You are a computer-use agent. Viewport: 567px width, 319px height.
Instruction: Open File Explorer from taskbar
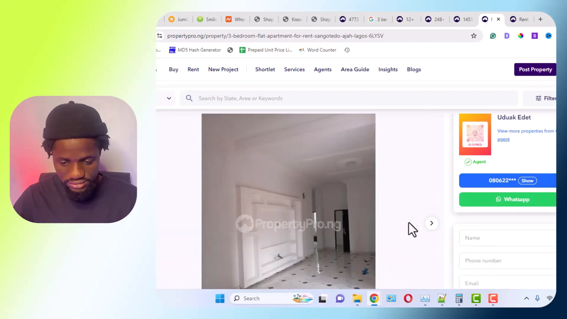coord(357,299)
